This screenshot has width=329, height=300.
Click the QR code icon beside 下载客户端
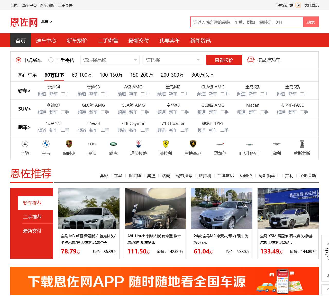[x=298, y=5]
